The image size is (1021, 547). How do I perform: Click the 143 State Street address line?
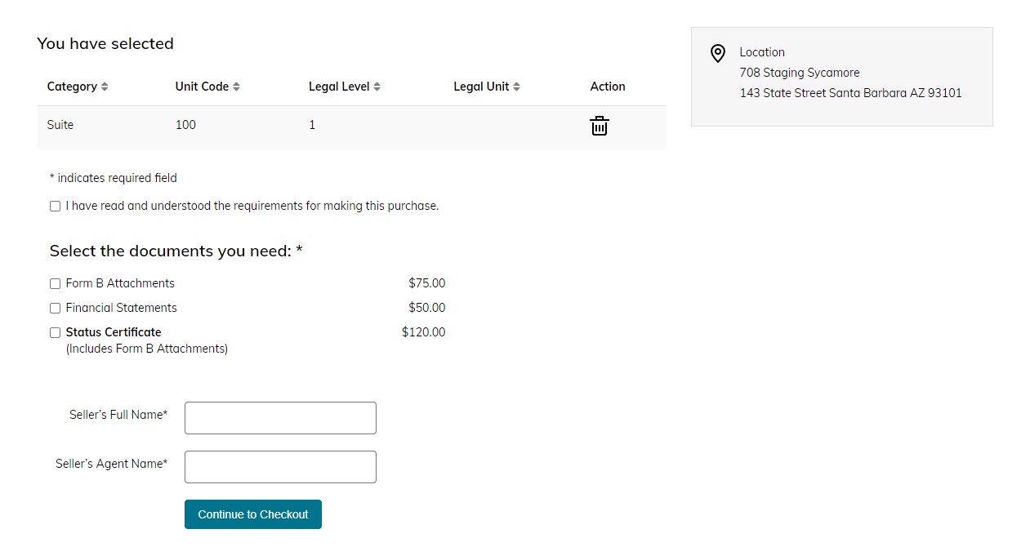coord(850,93)
